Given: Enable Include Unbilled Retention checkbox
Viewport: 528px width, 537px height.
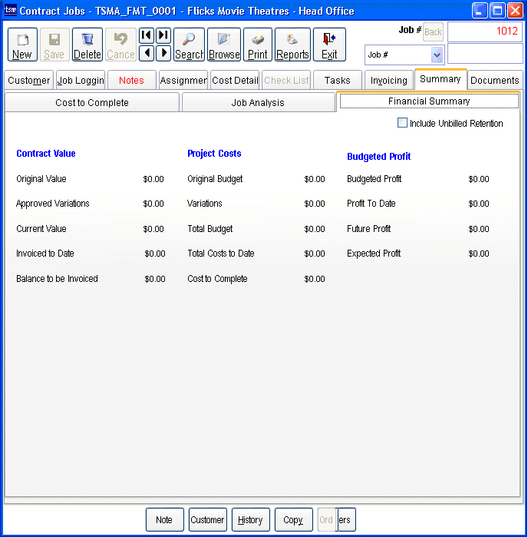Looking at the screenshot, I should coord(402,123).
